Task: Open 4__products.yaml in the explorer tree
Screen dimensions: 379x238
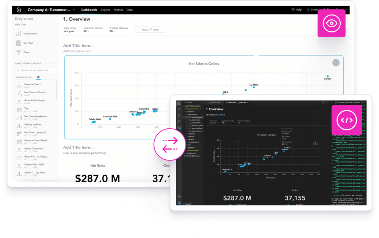Action: (x=196, y=125)
